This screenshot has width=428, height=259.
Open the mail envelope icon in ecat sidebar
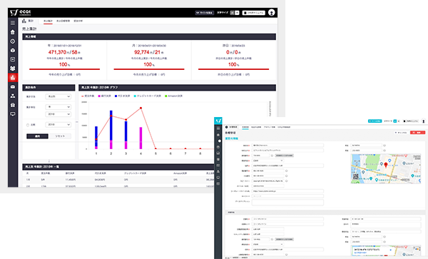tap(13, 87)
